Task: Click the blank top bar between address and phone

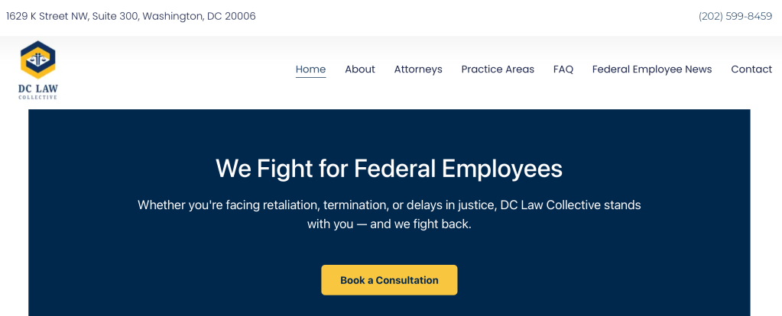Action: (x=474, y=16)
